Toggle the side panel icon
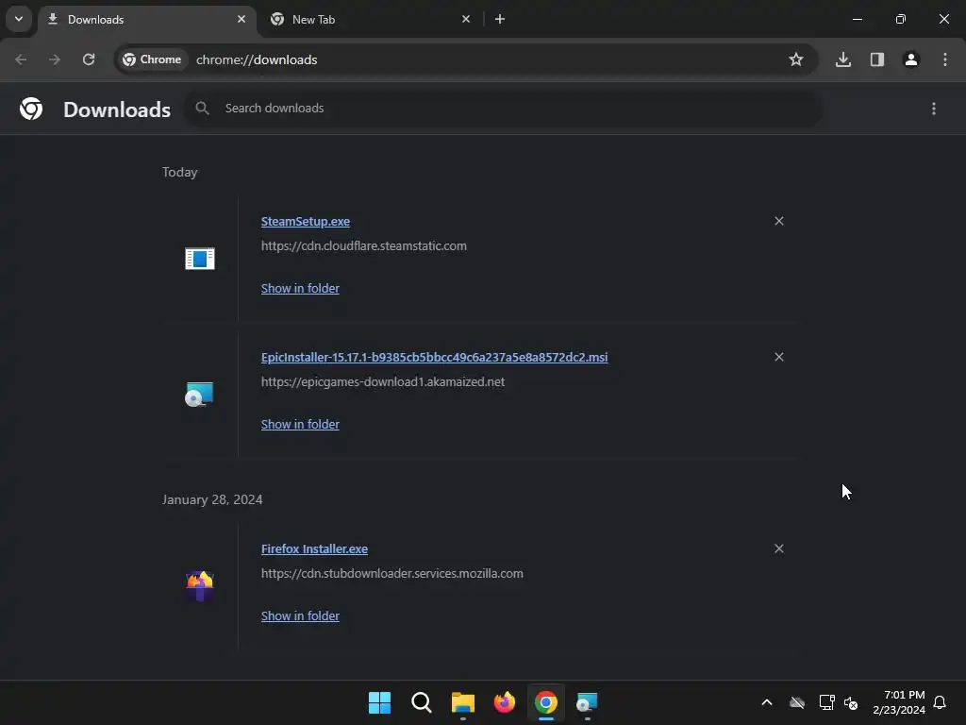This screenshot has width=966, height=725. (x=877, y=59)
